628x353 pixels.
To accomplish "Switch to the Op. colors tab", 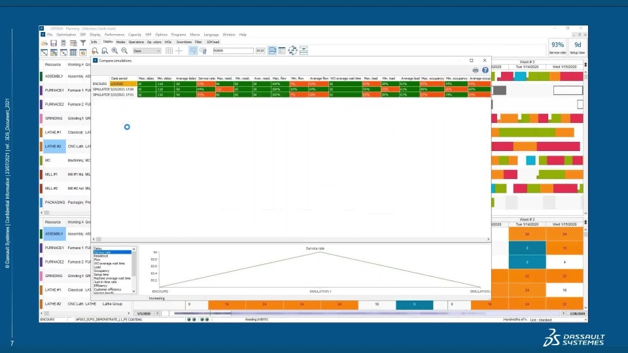I will (x=154, y=42).
